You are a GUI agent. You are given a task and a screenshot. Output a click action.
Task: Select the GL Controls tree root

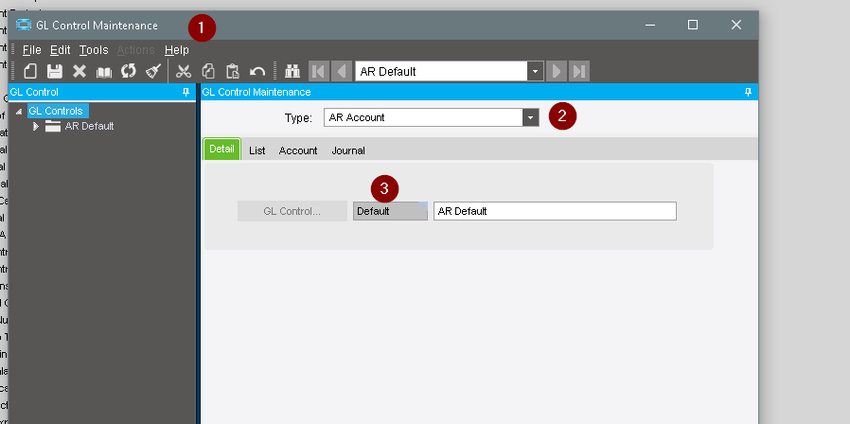pos(56,111)
